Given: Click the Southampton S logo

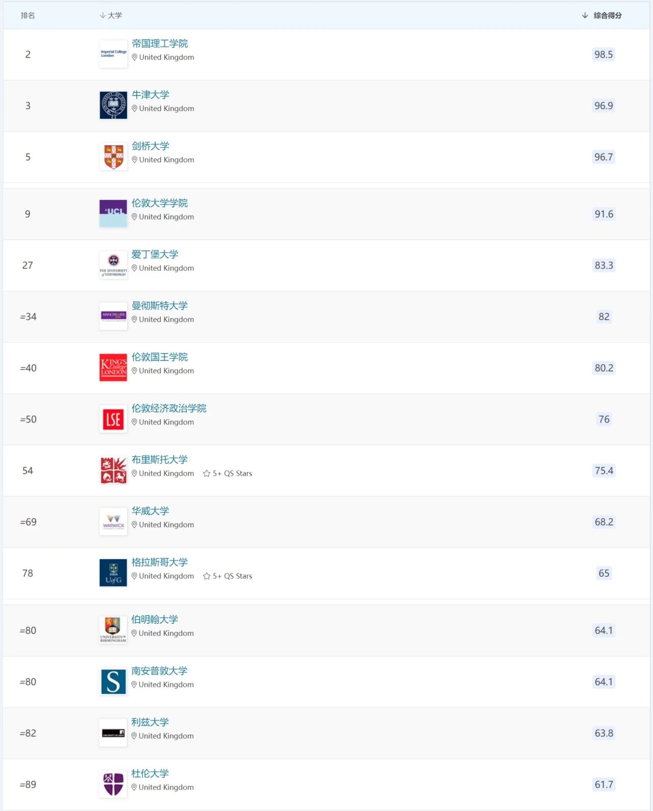Looking at the screenshot, I should [x=113, y=682].
